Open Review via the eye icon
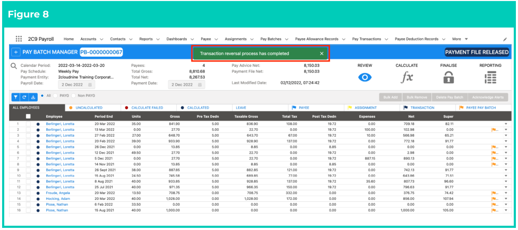Viewport: 518px width, 230px height. [365, 77]
